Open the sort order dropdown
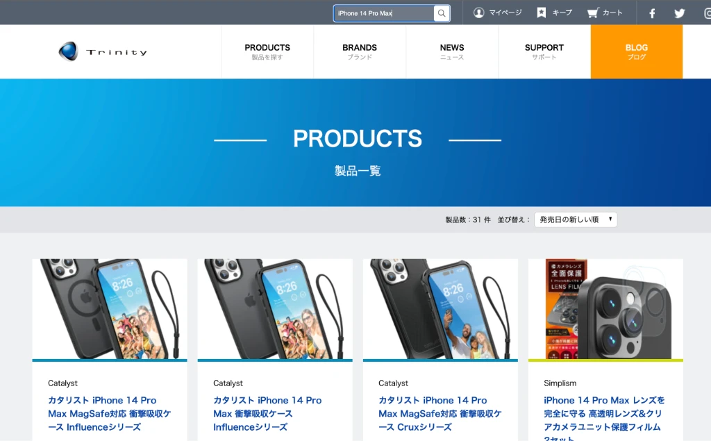The width and height of the screenshot is (711, 441). click(576, 219)
